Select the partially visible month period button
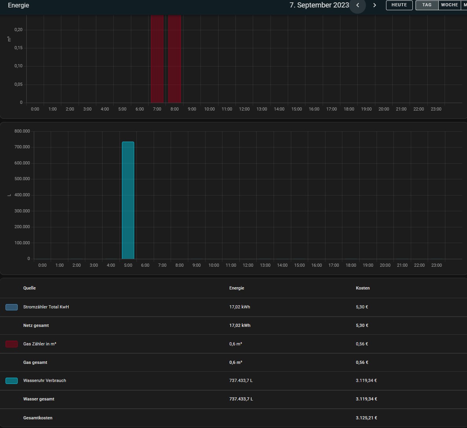 [464, 5]
